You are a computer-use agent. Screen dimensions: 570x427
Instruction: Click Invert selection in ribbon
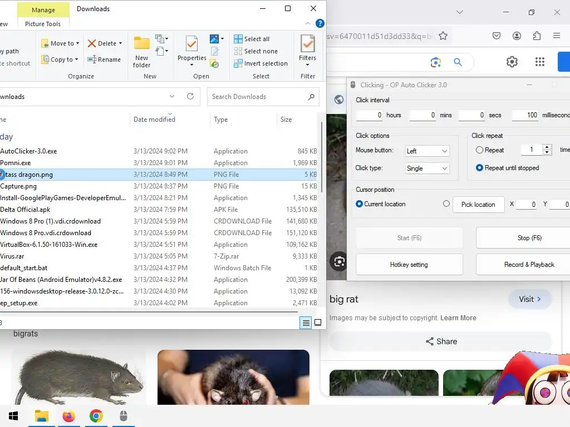pyautogui.click(x=261, y=63)
